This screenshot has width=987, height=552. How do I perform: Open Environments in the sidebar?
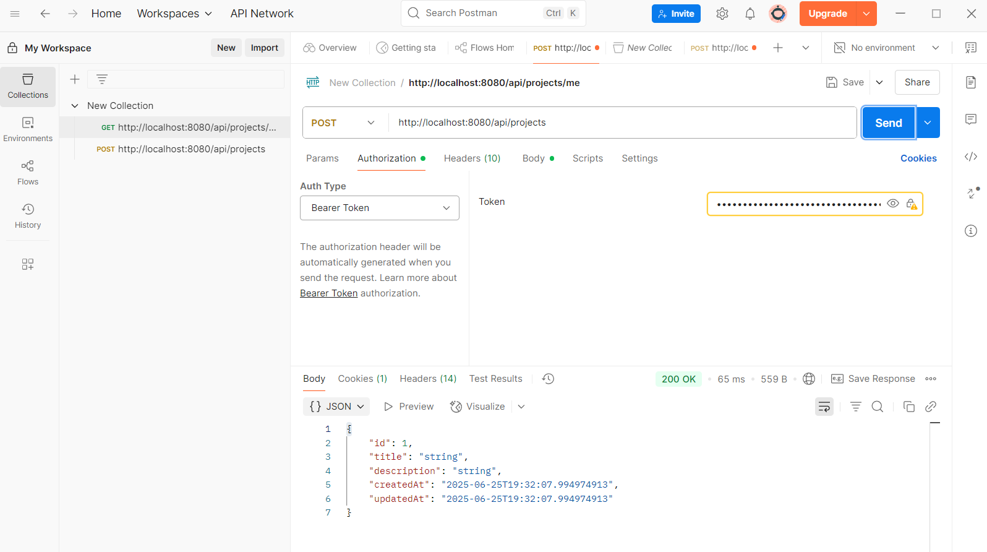pos(28,130)
